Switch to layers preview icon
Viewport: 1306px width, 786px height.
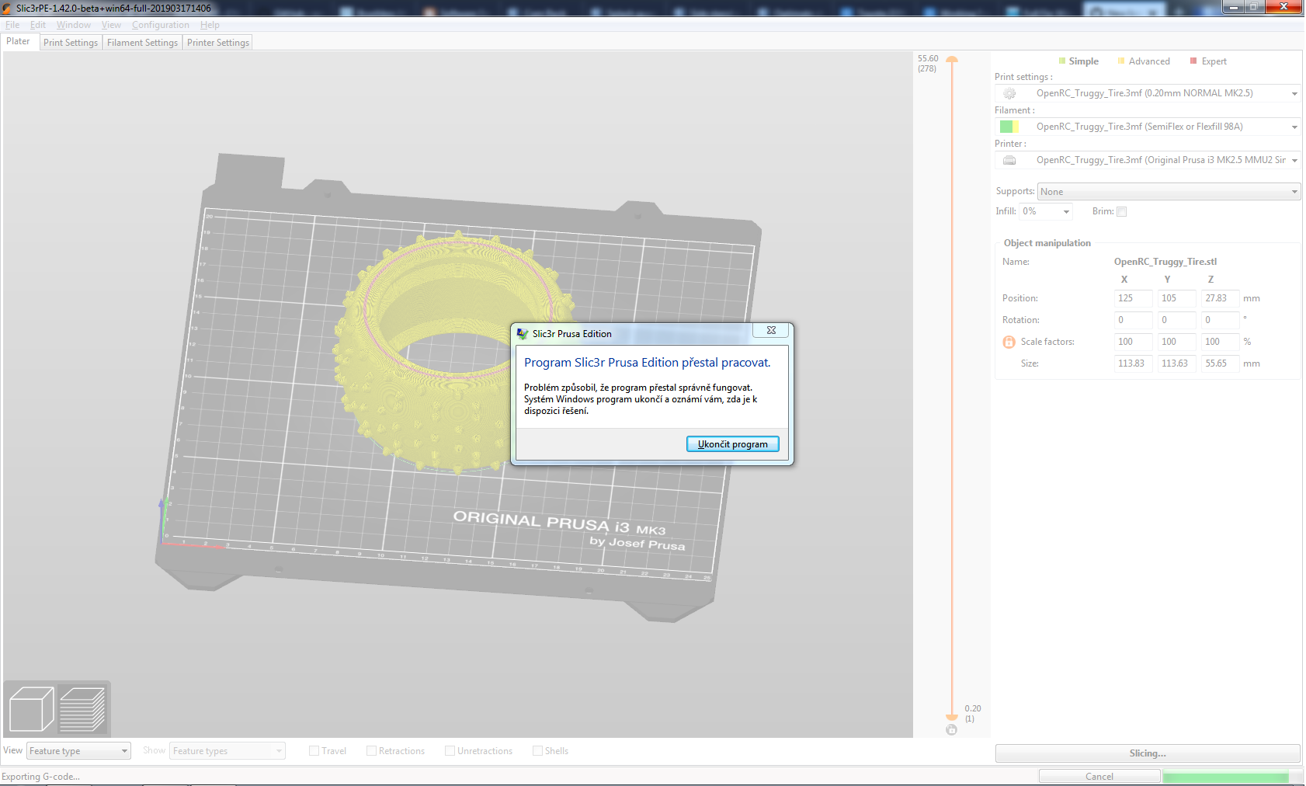click(83, 708)
